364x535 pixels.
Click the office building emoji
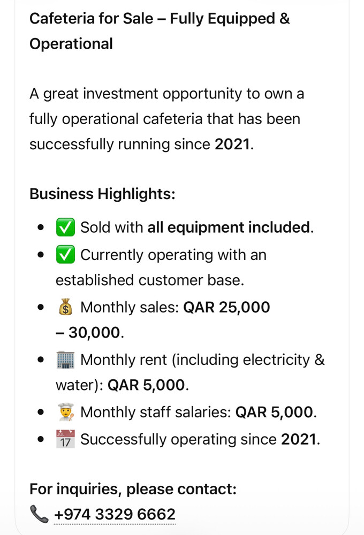pyautogui.click(x=65, y=360)
